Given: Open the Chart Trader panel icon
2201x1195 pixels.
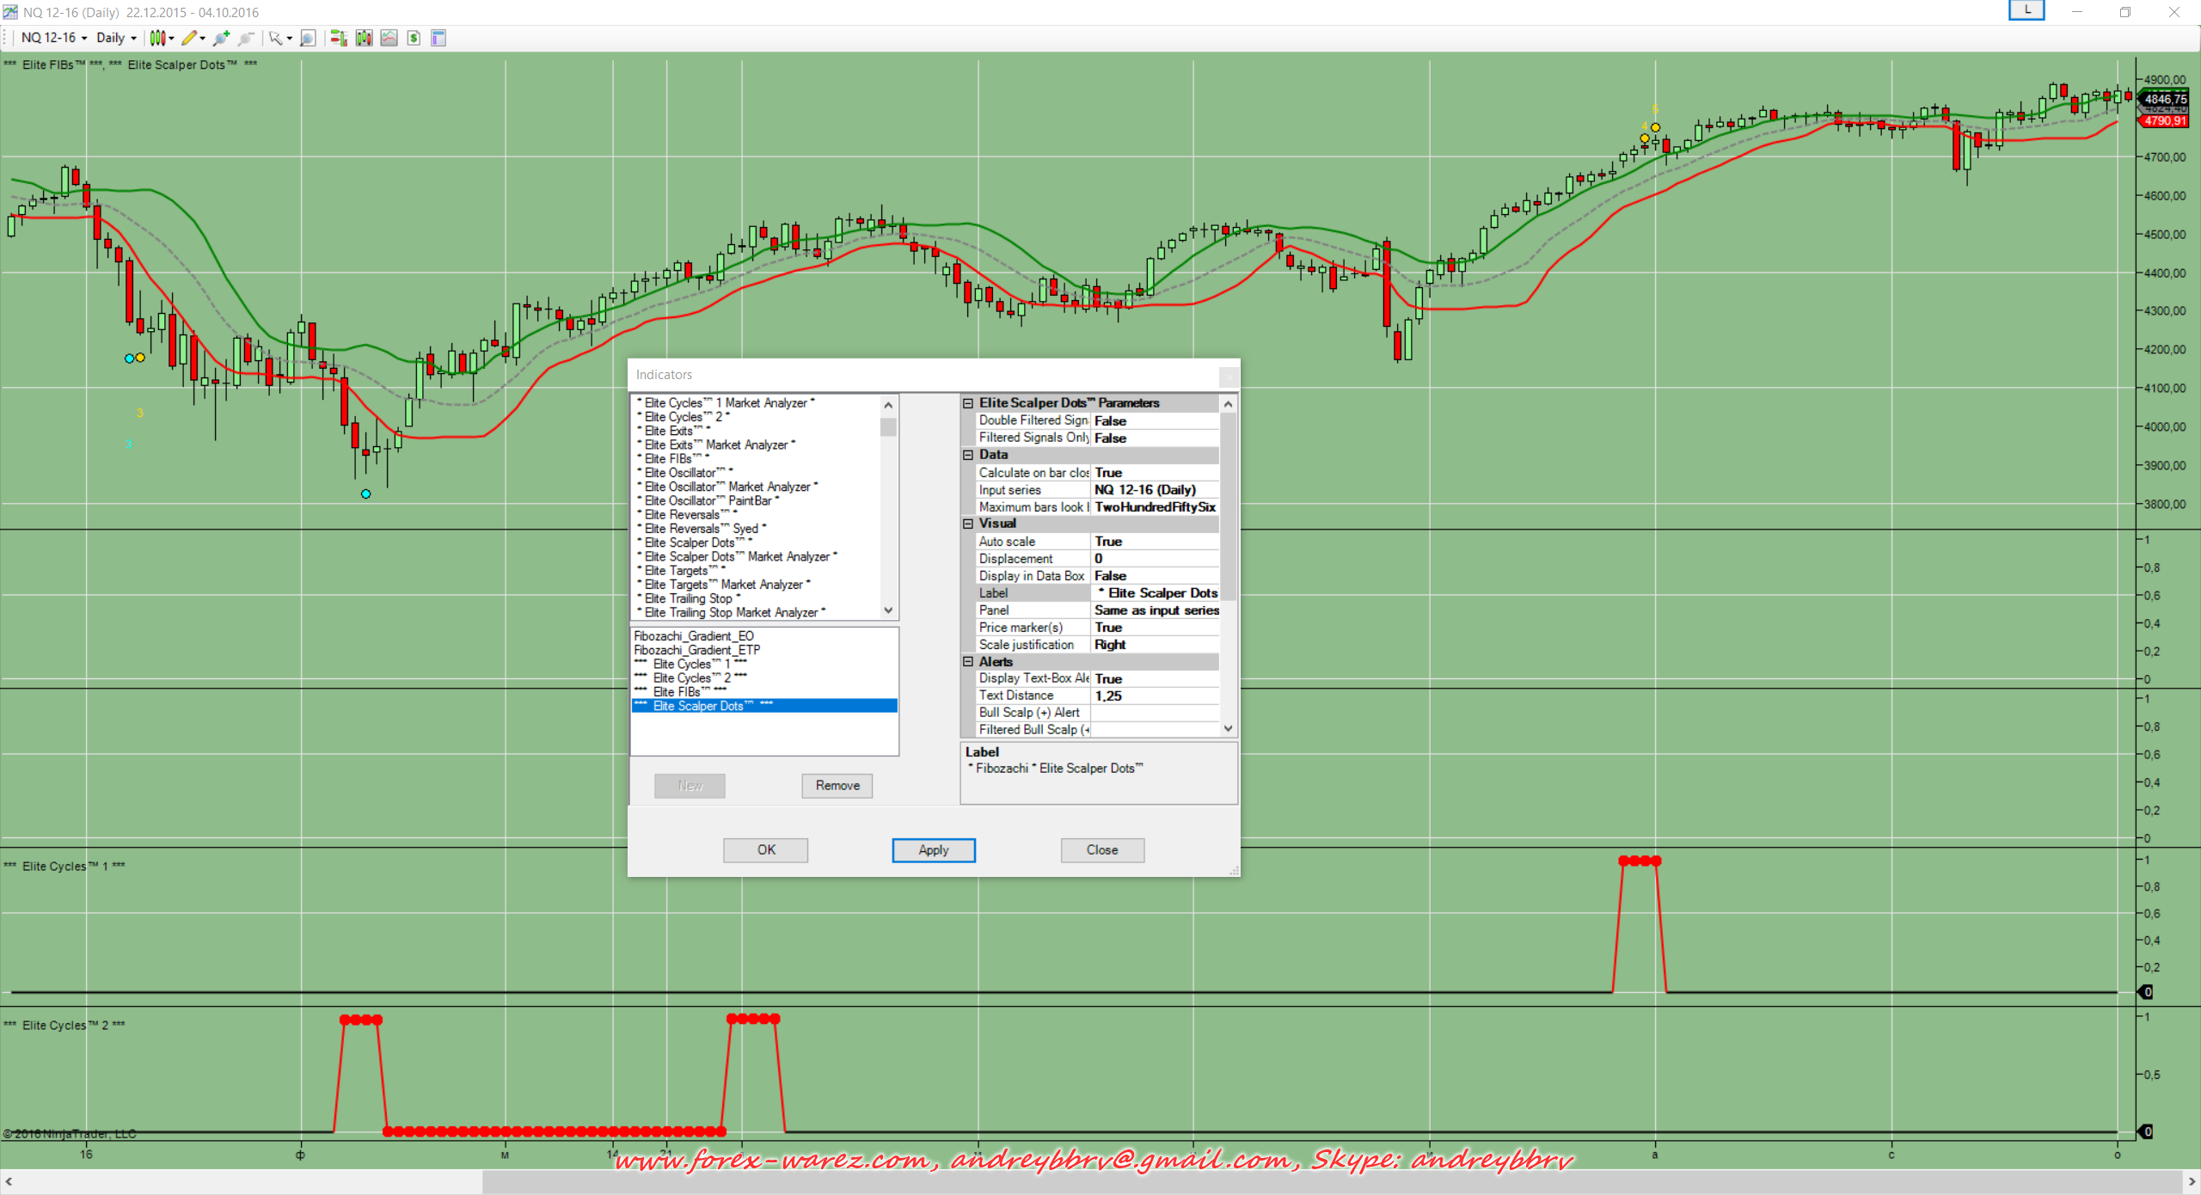Looking at the screenshot, I should point(339,38).
